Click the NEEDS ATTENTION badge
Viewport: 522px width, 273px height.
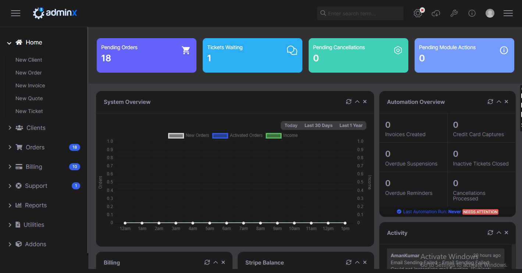pyautogui.click(x=480, y=212)
